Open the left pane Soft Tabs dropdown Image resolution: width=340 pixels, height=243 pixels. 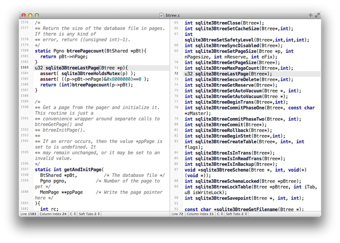tap(90, 214)
